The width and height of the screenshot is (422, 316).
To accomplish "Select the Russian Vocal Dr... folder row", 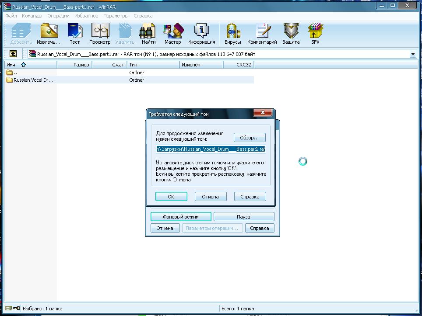I will pos(33,80).
